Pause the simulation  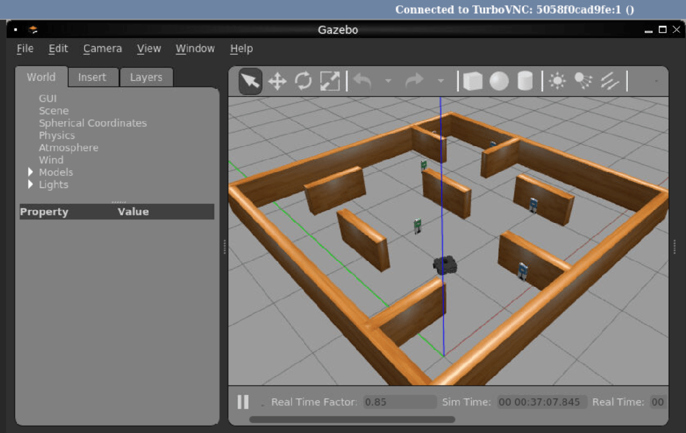pyautogui.click(x=243, y=402)
